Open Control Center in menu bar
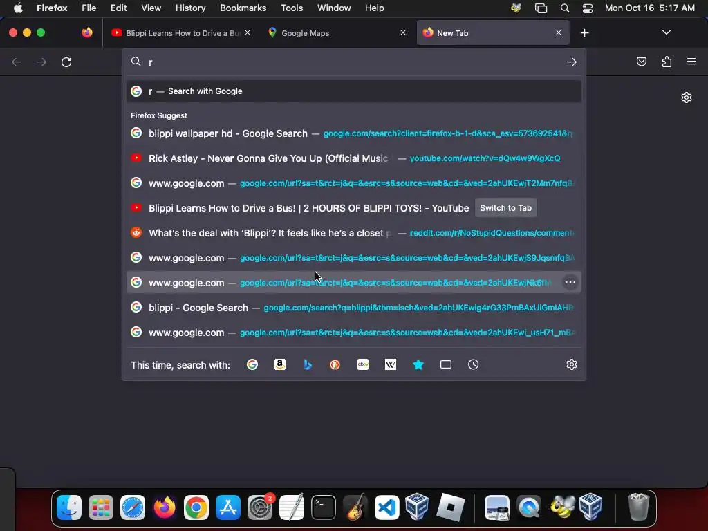The image size is (708, 531). tap(588, 8)
